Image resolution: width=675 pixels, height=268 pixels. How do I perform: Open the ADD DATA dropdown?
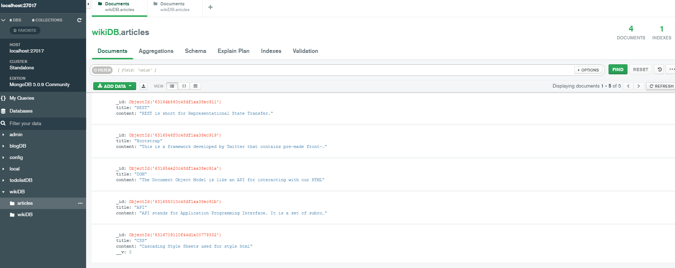[115, 86]
